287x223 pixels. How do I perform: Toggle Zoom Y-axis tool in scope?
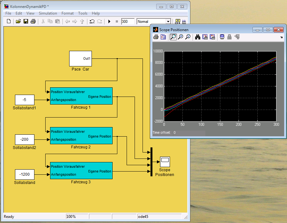(188, 37)
